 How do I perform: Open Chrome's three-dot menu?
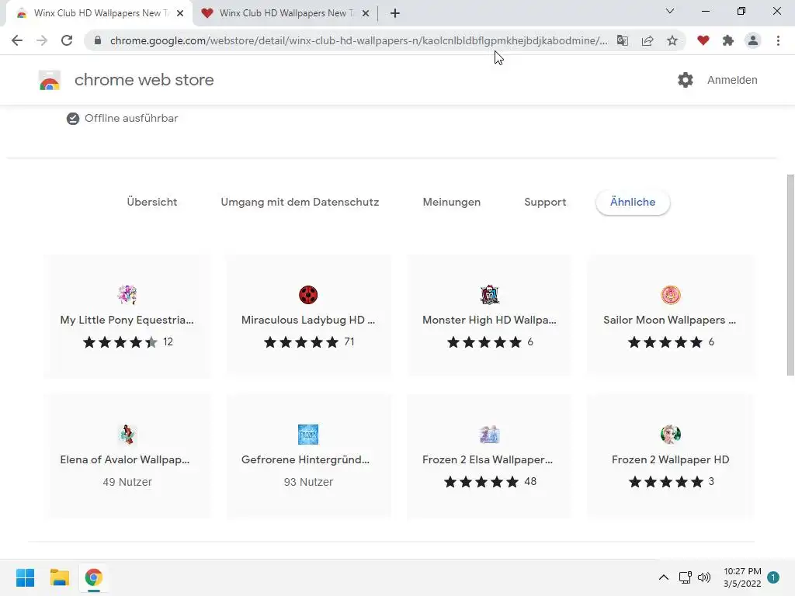(x=778, y=40)
